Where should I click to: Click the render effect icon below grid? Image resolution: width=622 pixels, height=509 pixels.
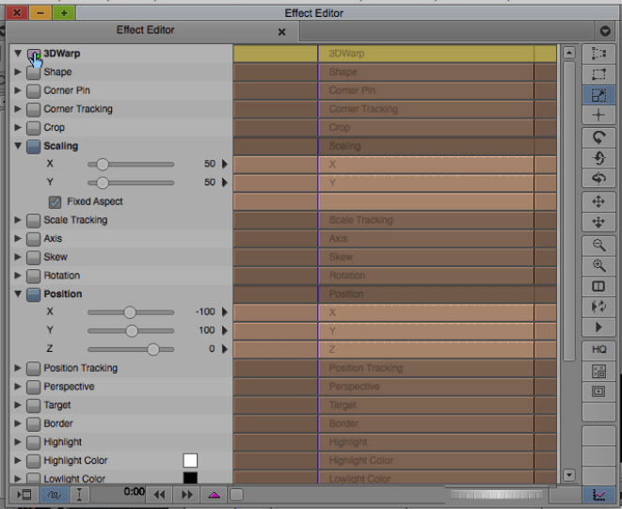coord(598,392)
